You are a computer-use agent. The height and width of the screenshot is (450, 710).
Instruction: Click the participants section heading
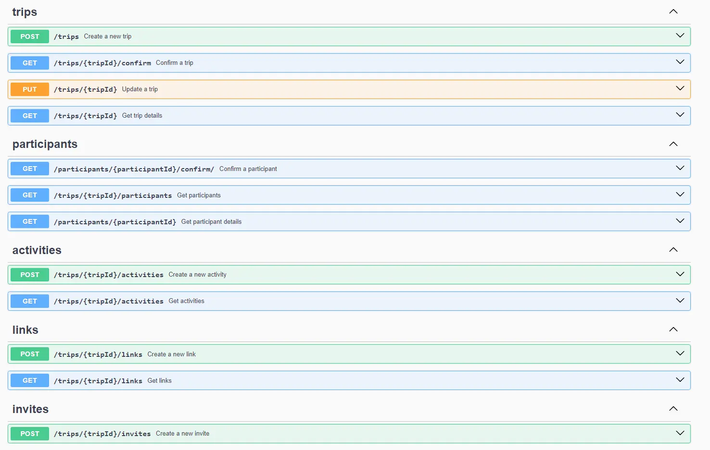45,144
